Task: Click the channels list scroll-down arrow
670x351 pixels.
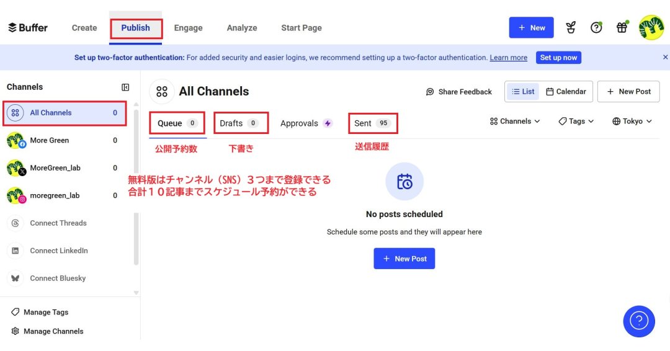Action: click(x=136, y=293)
